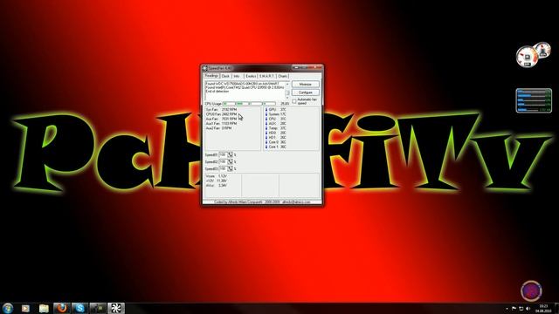This screenshot has height=314, width=559.
Task: Click the first CPU Usage bar
Action: 229,104
